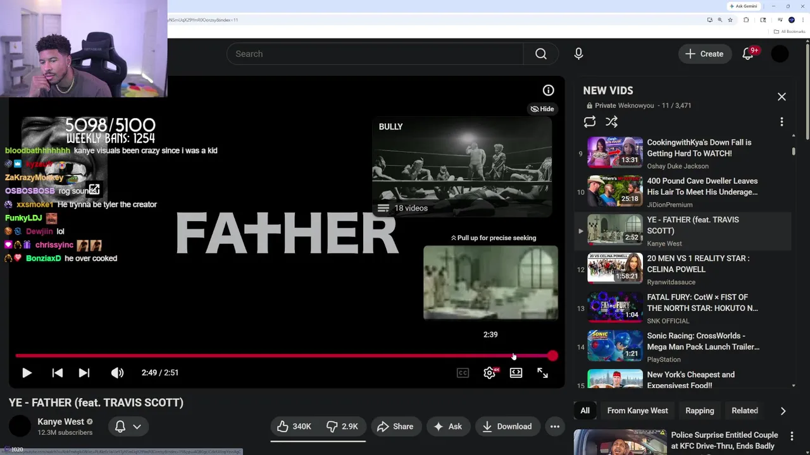Open the BULLY playlist card
This screenshot has height=455, width=810.
point(462,167)
